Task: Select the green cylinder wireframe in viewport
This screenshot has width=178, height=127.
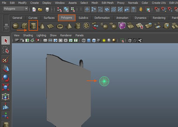Action: (104, 81)
